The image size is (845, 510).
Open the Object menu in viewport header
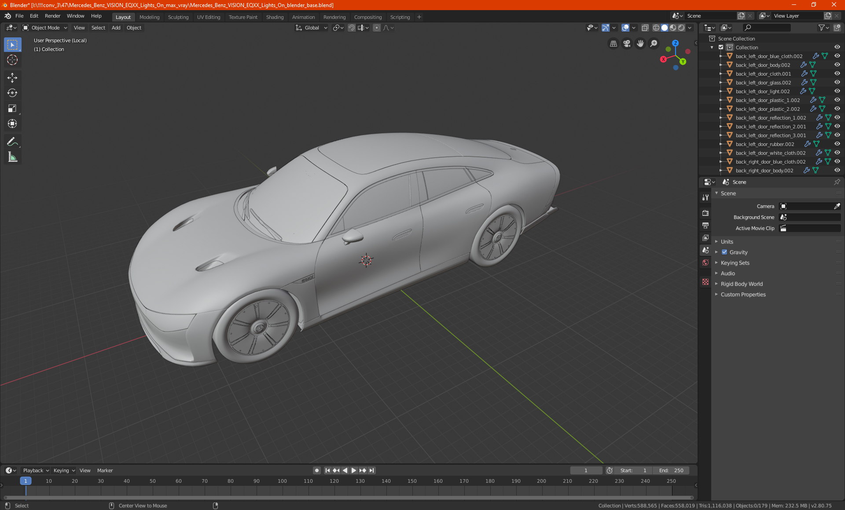click(x=134, y=28)
